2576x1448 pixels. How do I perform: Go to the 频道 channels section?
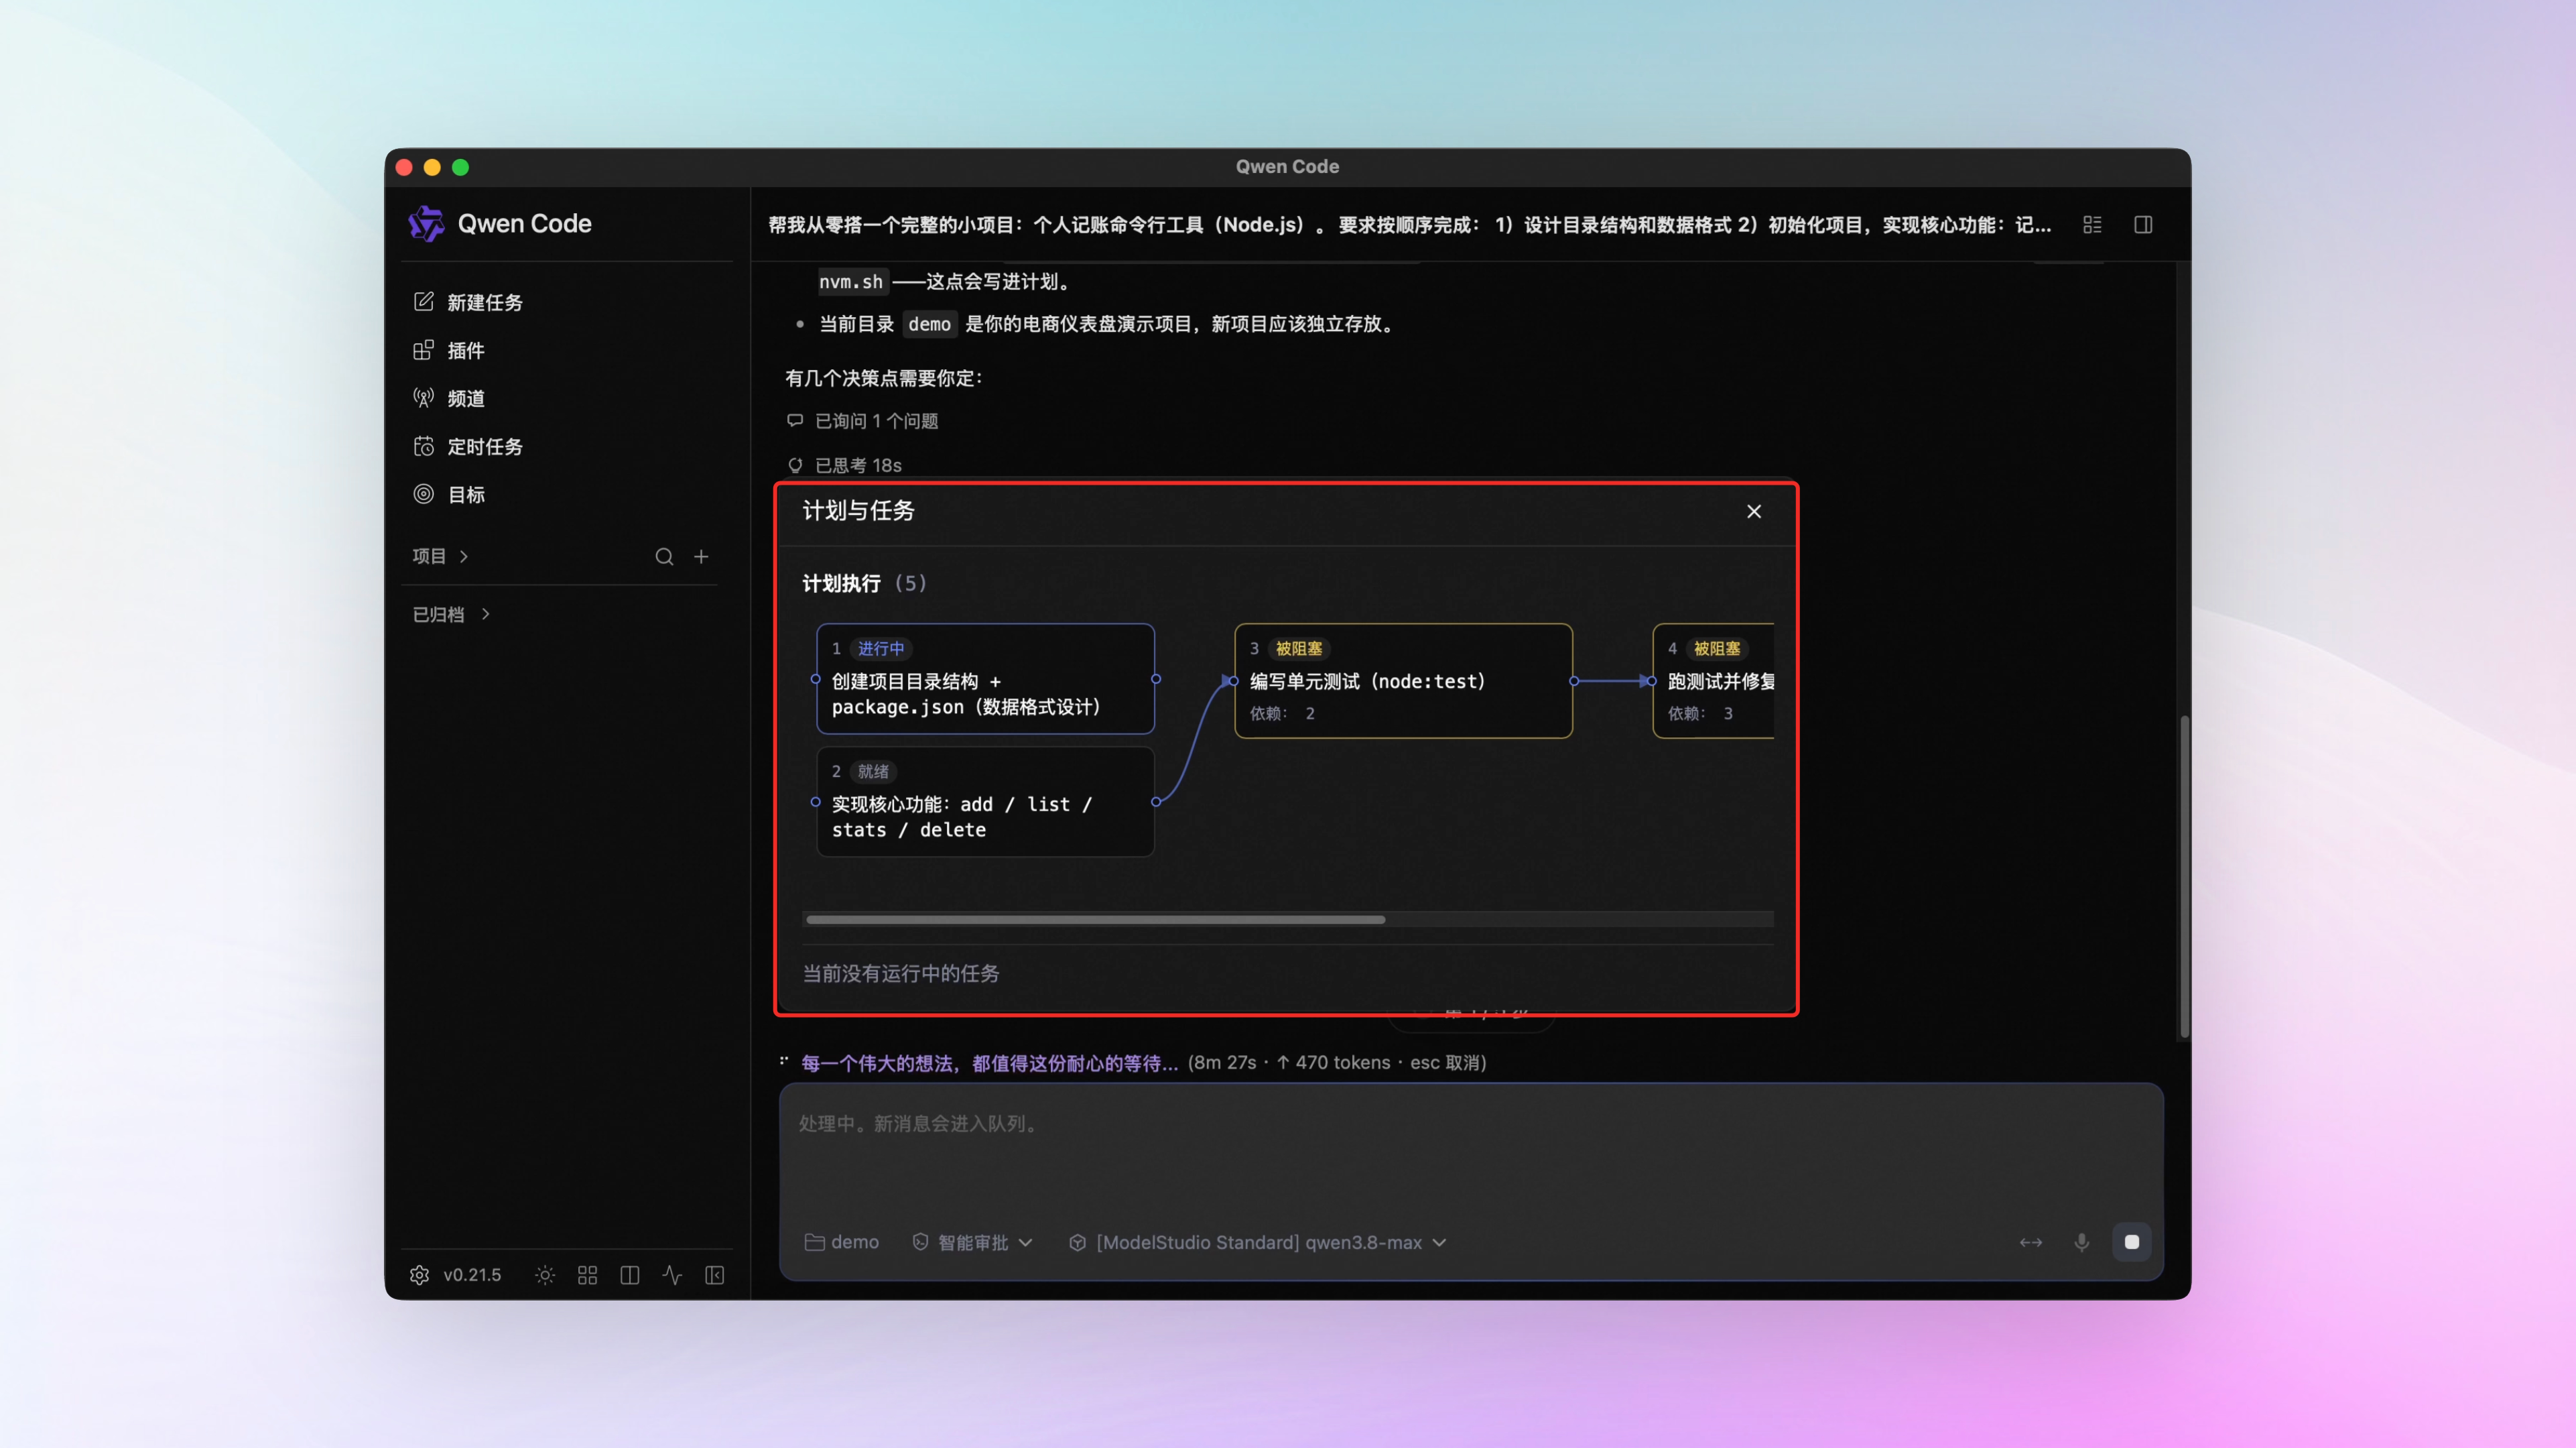449,398
